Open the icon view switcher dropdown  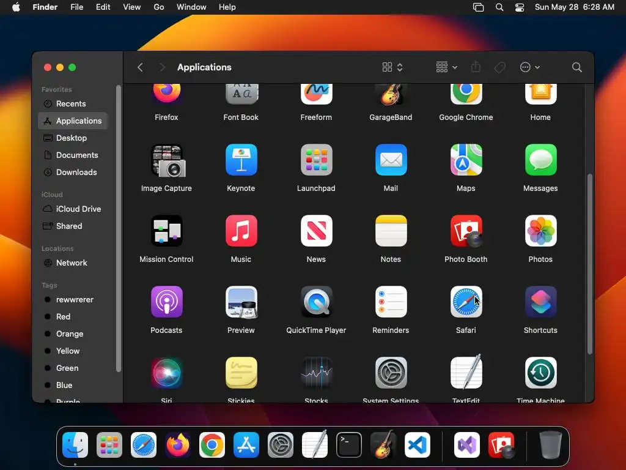point(392,67)
